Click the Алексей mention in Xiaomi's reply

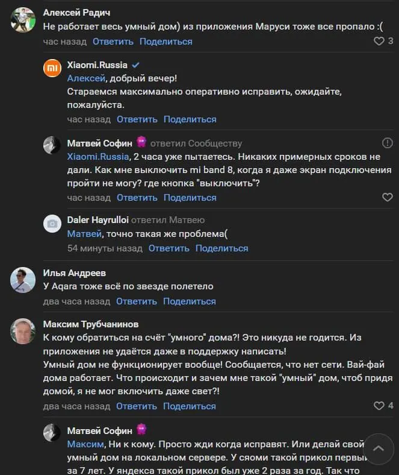86,78
